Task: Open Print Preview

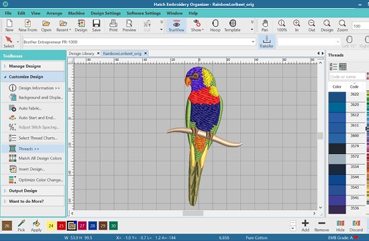Action: (x=129, y=25)
